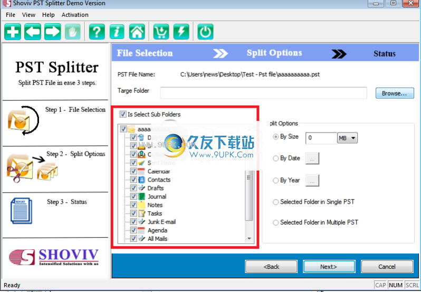421x292 pixels.
Task: Uncheck the Drafts folder checkbox
Action: [133, 188]
